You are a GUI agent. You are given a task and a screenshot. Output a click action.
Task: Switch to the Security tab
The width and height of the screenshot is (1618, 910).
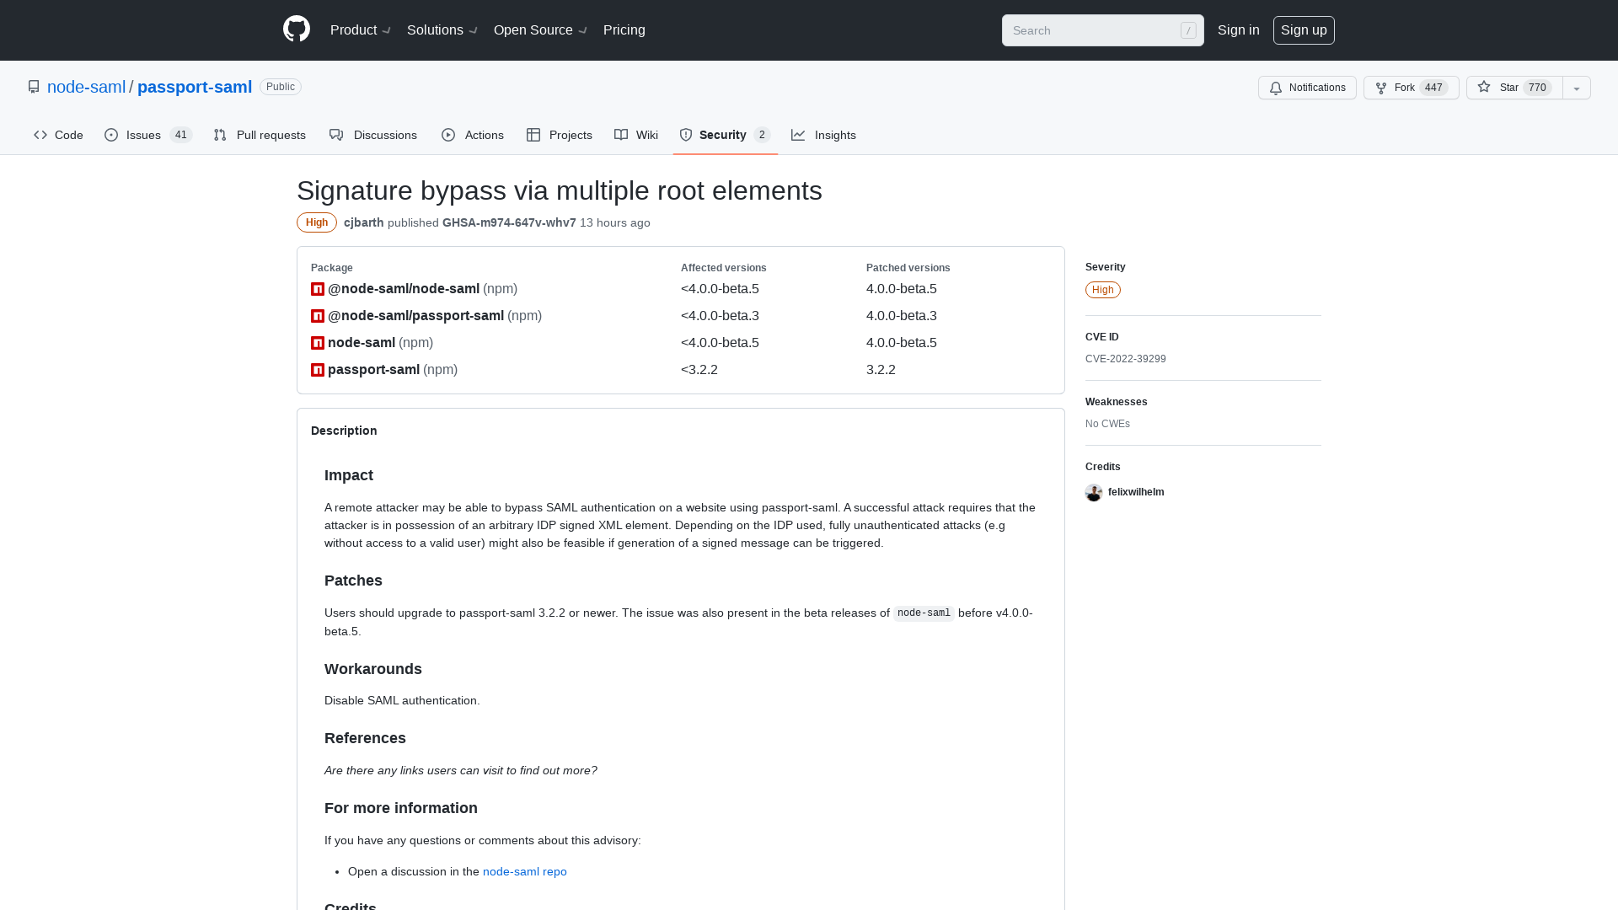[722, 135]
